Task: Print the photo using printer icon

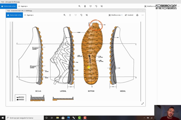Action: tap(137, 15)
